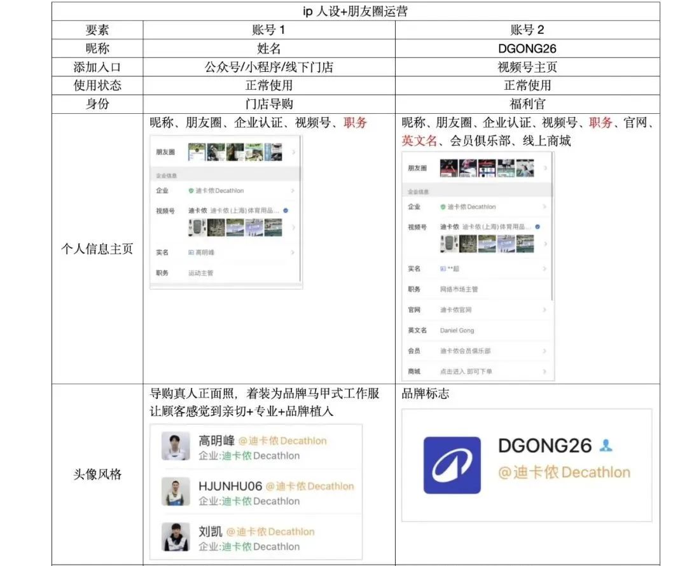
Task: Expand 朋友圈 row chevron in account 1 profile
Action: tap(293, 152)
